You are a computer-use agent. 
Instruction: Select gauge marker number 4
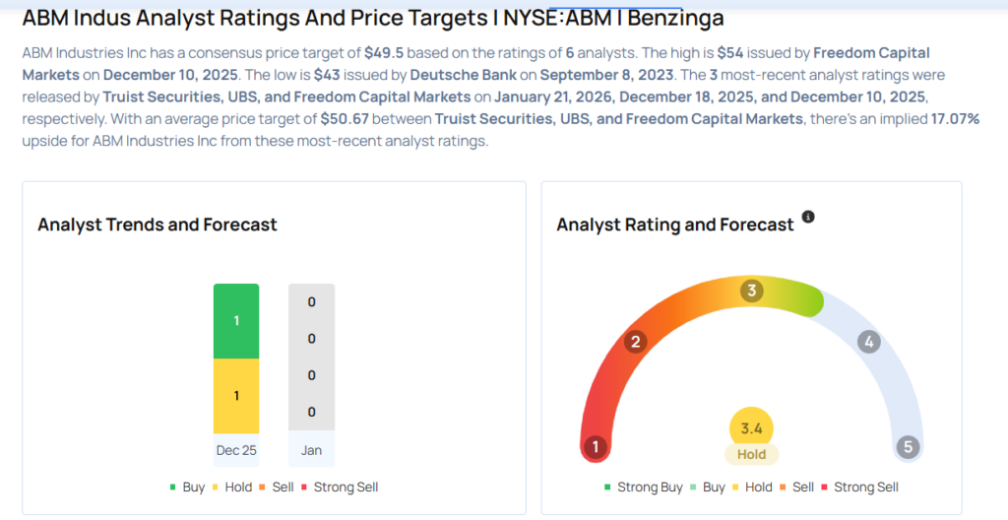[x=867, y=342]
